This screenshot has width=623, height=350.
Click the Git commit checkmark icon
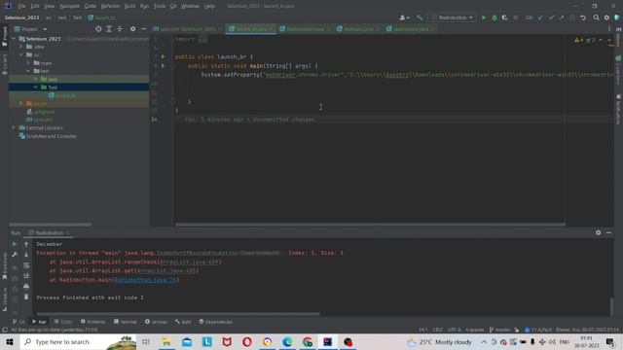pyautogui.click(x=552, y=17)
